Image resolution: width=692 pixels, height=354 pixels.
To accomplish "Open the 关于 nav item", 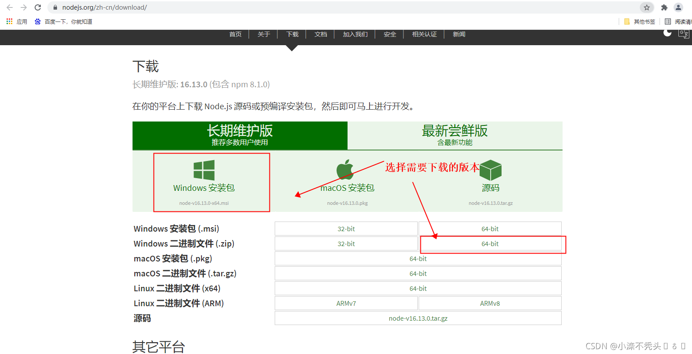I will (x=264, y=34).
